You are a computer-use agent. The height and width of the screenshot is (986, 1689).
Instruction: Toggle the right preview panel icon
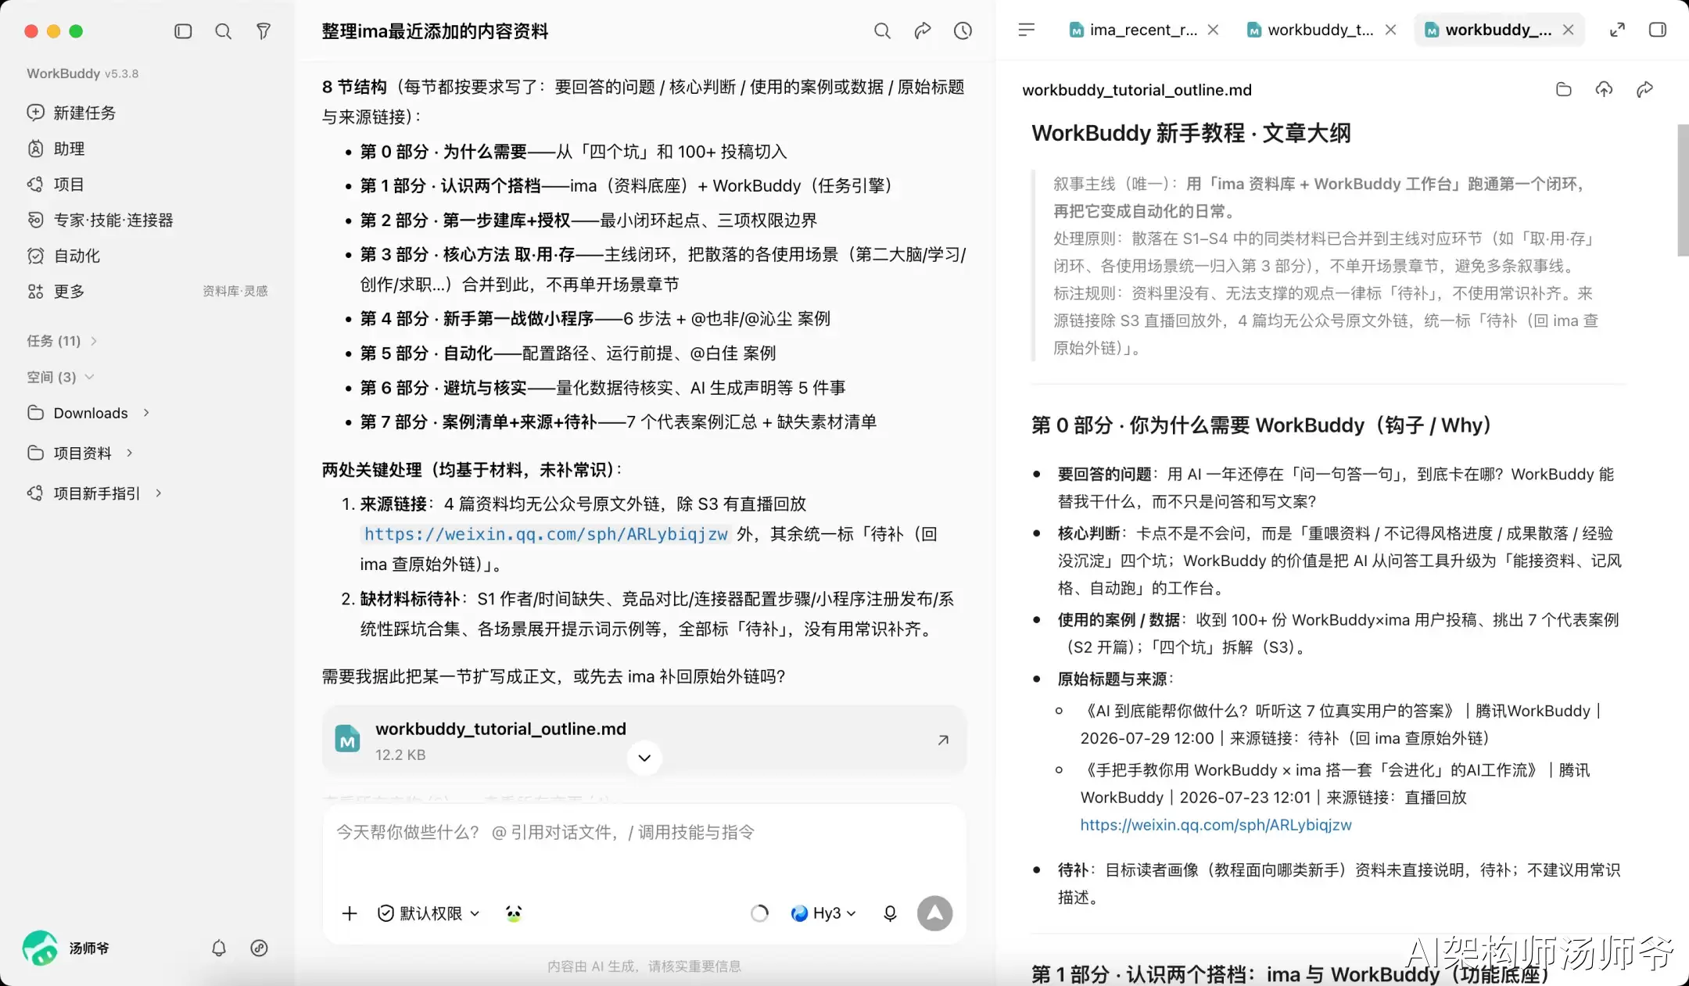(x=1658, y=30)
